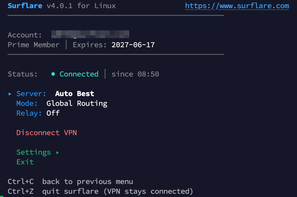Toggle the Relay Off setting
This screenshot has width=297, height=197.
38,113
